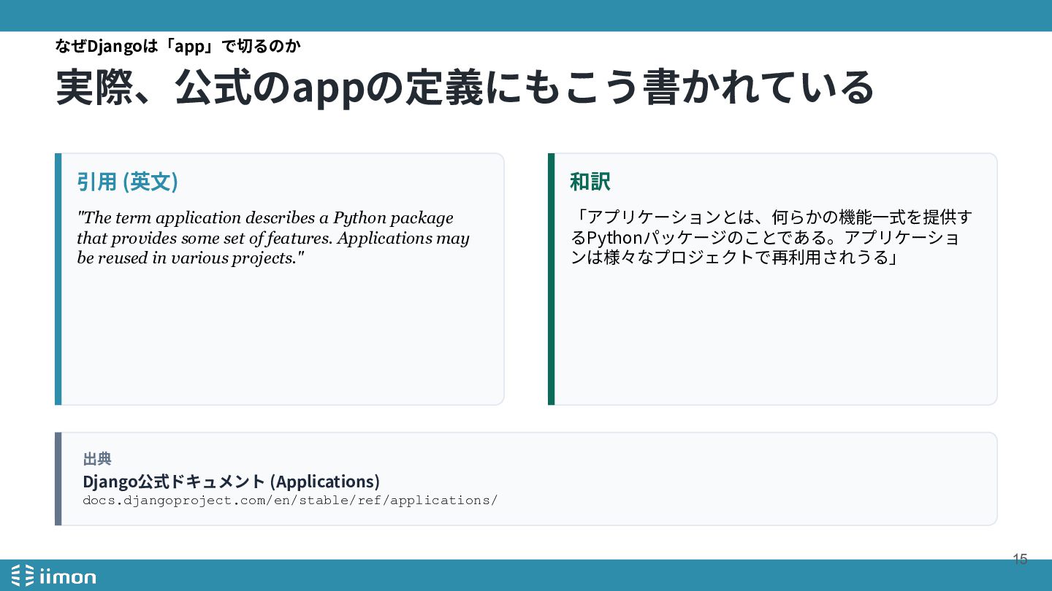Viewport: 1052px width, 591px height.
Task: Click the '和訳' card heading
Action: pos(590,182)
